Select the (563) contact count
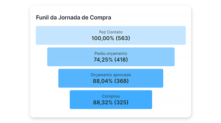Screen dimensions: 221x123 pos(123,38)
